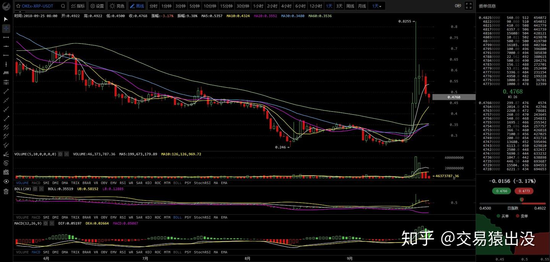Screen dimensions: 550x262
Task: Change BOLL panel to EMA indicator
Action: 224,217
